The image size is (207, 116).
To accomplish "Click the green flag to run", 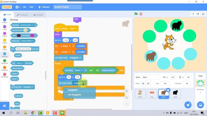I will (x=136, y=14).
